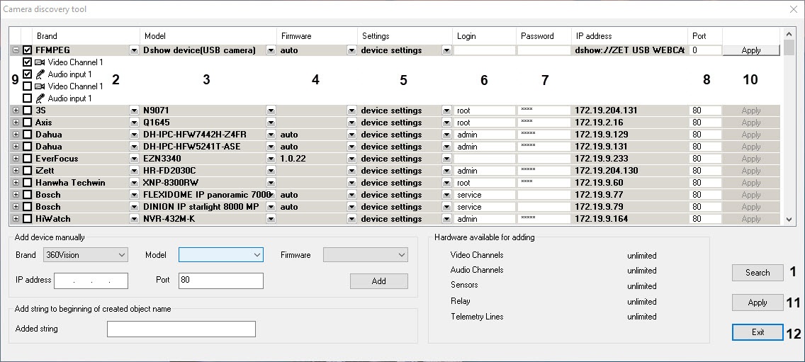Image resolution: width=805 pixels, height=362 pixels.
Task: Click the Exit button
Action: pos(758,332)
